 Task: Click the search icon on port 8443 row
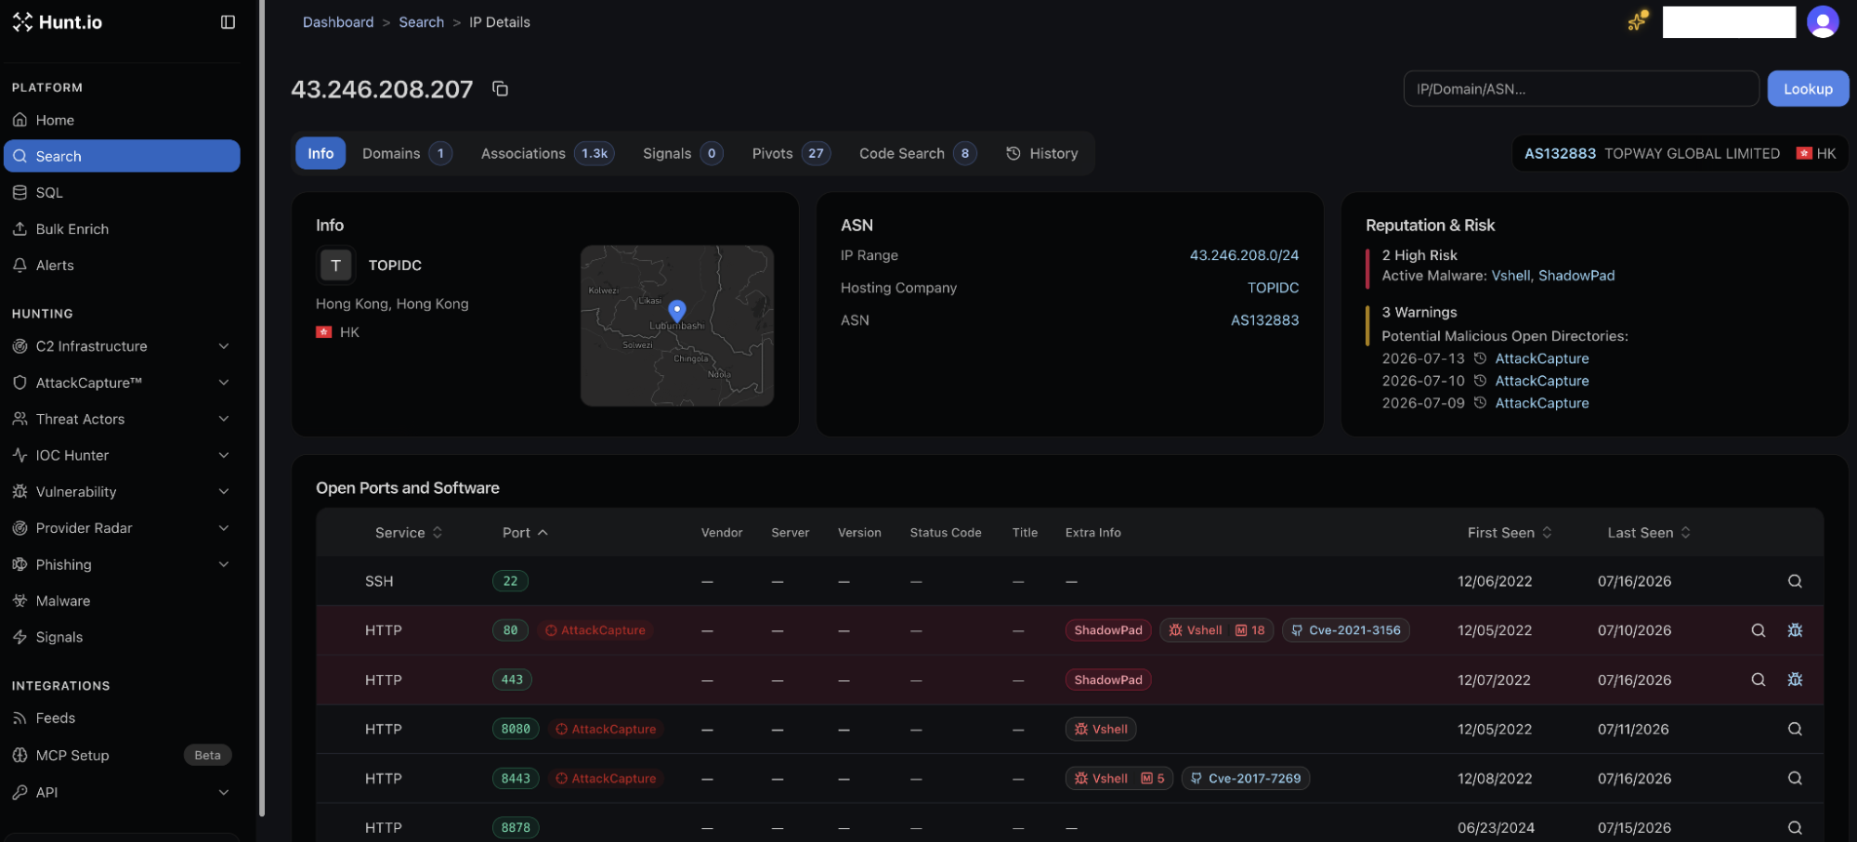pos(1795,779)
